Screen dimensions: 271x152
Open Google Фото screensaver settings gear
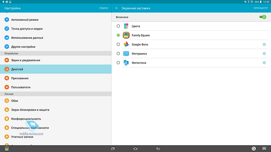coord(264,44)
